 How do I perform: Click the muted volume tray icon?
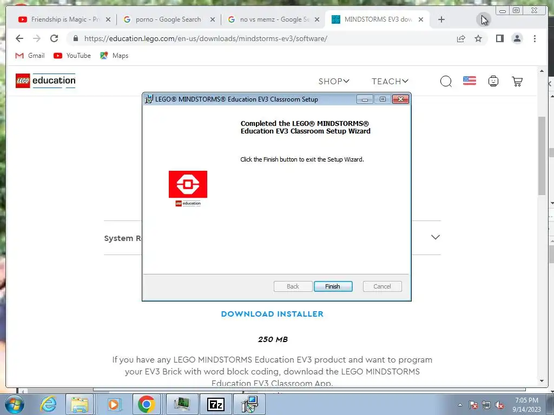point(499,405)
